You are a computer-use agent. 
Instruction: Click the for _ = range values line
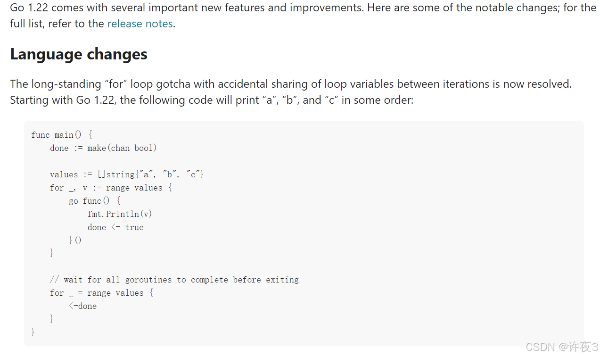[101, 293]
